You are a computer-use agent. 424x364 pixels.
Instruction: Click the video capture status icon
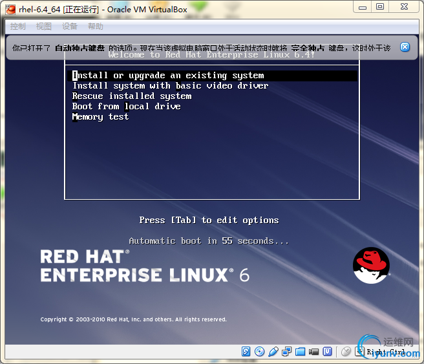coord(313,352)
